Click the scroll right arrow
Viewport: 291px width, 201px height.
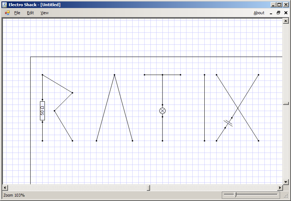(280, 188)
